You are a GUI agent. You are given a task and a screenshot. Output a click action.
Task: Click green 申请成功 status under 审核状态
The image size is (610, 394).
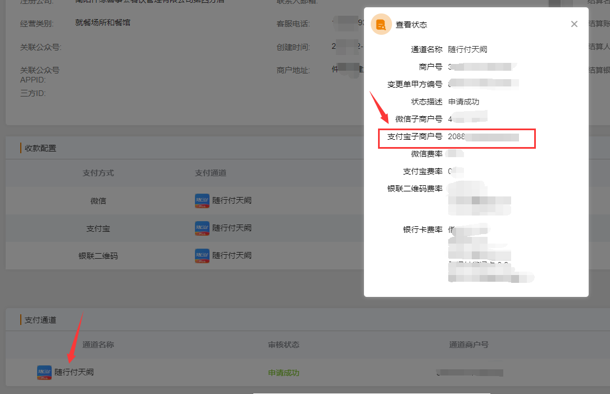(284, 373)
